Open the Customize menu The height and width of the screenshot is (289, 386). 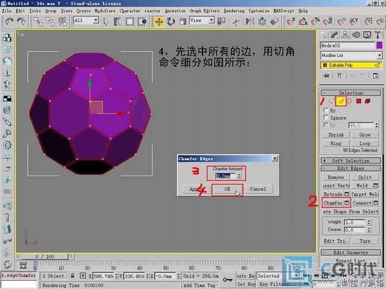(259, 11)
